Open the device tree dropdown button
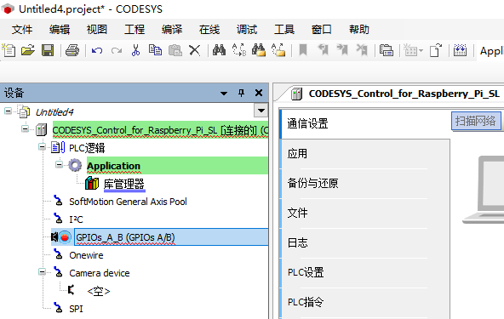The height and width of the screenshot is (319, 504). point(261,111)
